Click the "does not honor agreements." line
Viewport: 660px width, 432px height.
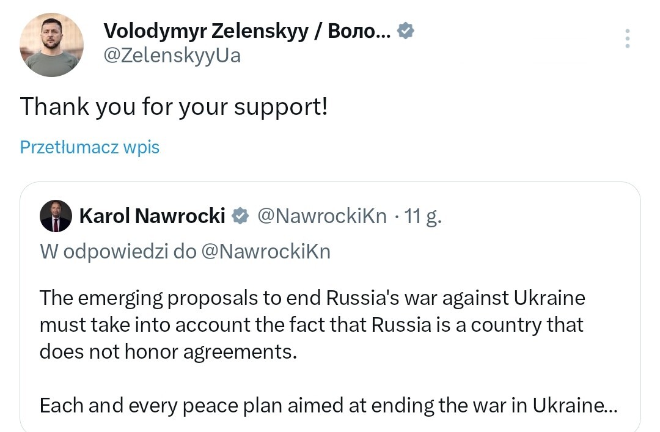[167, 352]
